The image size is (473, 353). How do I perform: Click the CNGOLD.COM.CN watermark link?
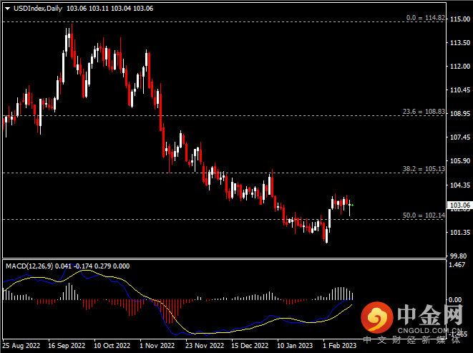click(x=431, y=330)
